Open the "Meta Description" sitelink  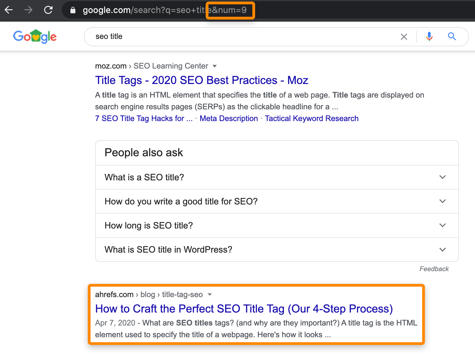tap(229, 119)
